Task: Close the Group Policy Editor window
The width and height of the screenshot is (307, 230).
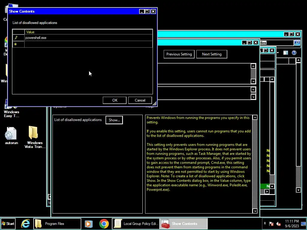Action: [x=272, y=50]
